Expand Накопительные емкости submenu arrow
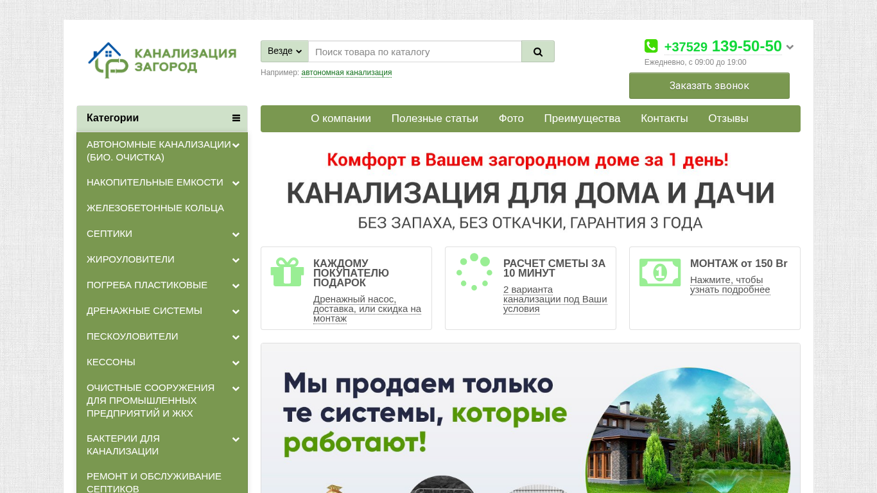The image size is (877, 493). [236, 183]
